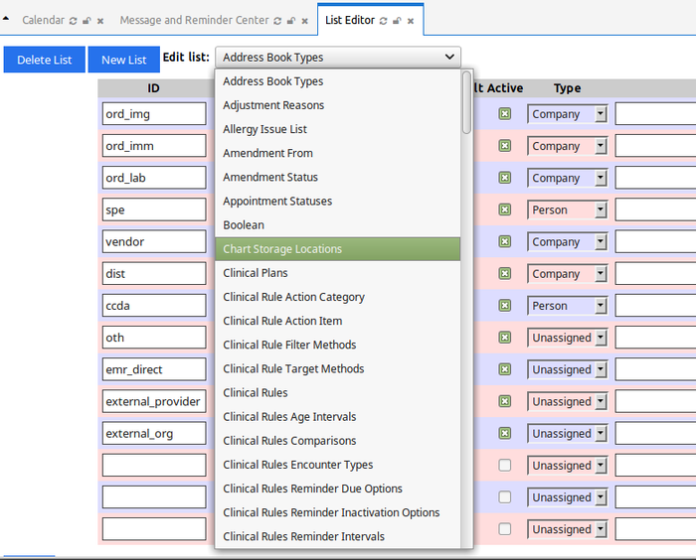
Task: Open Type dropdown for spe row
Action: point(567,210)
